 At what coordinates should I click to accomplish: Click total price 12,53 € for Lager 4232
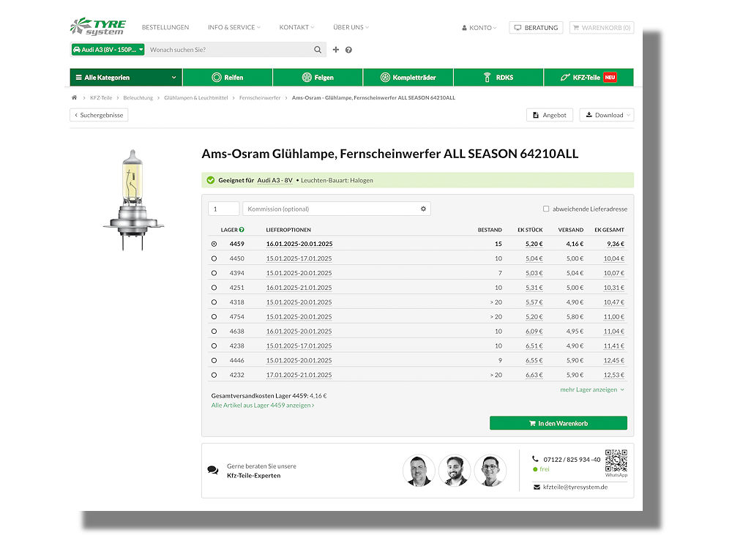614,375
